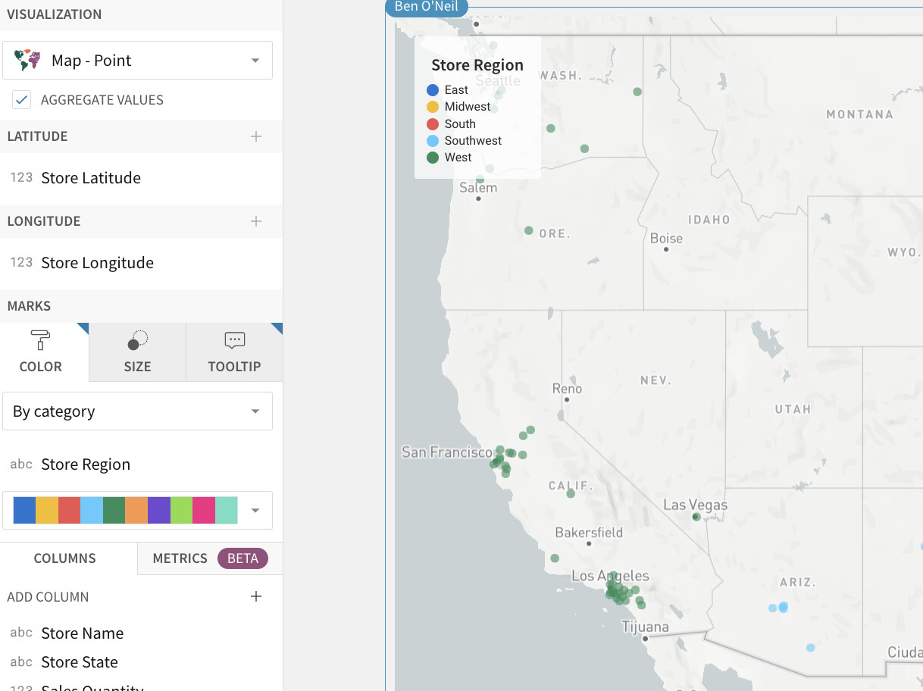
Task: Click the plus beside the Latitude header
Action: click(256, 136)
